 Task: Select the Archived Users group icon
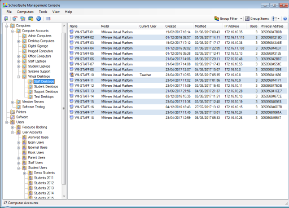coord(24,138)
